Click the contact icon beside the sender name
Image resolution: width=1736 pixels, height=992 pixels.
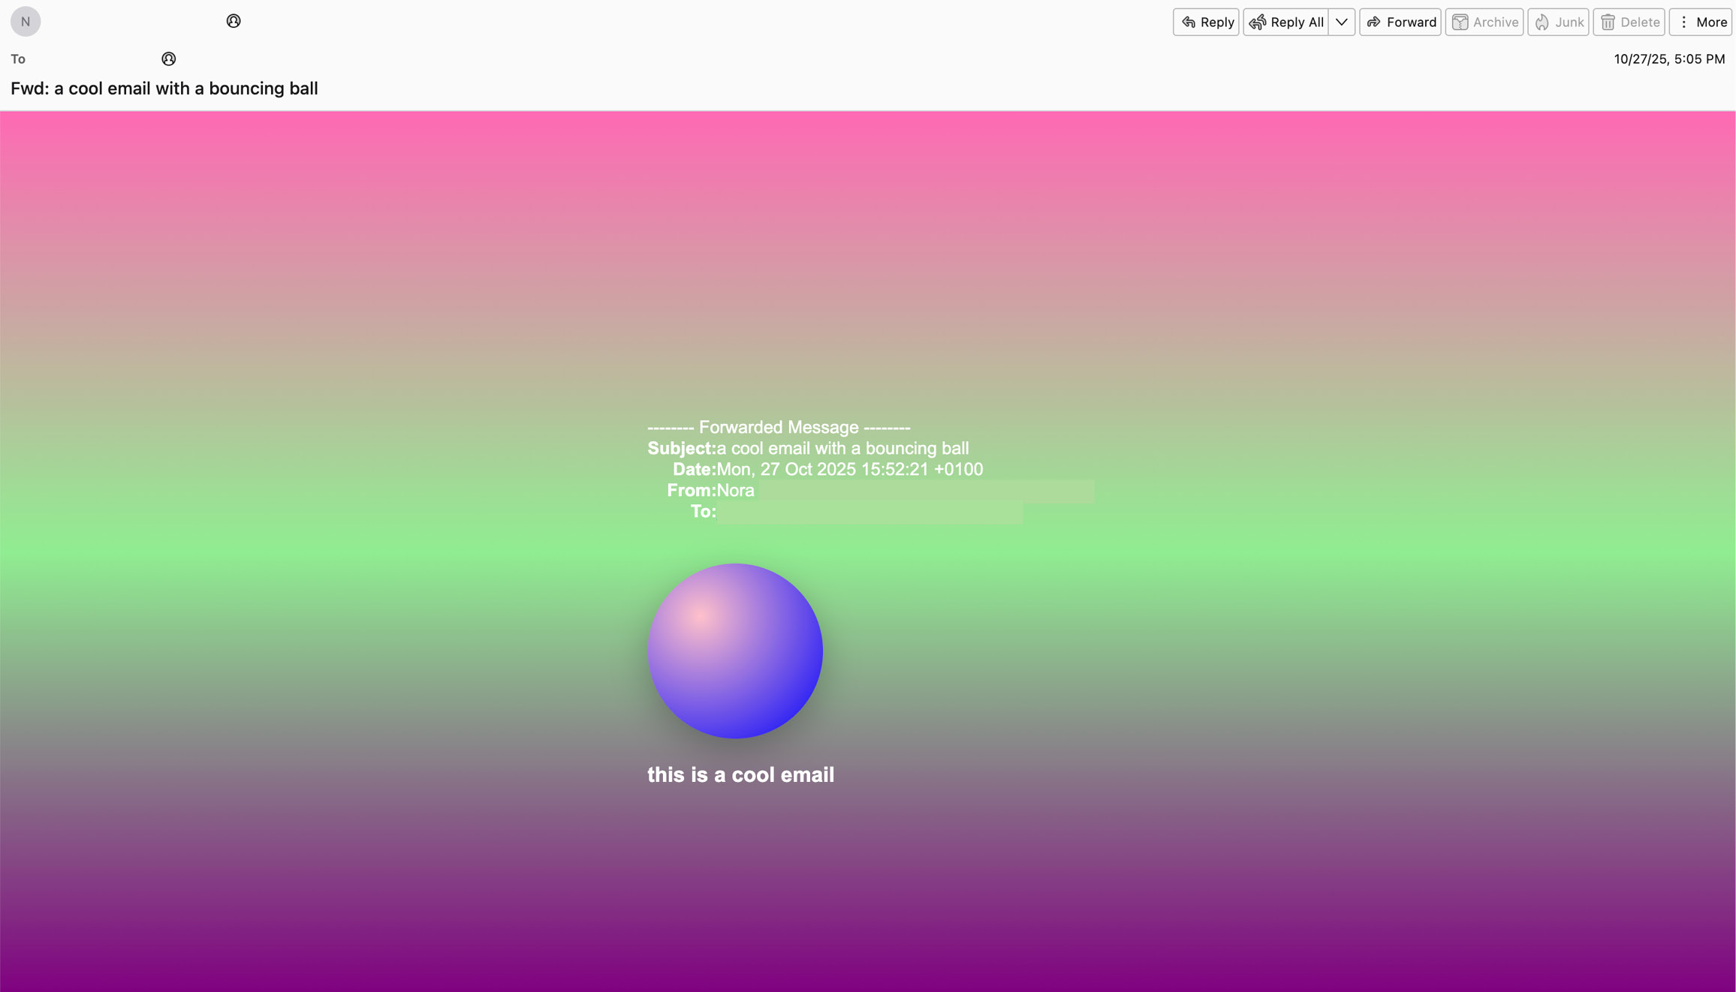point(234,21)
